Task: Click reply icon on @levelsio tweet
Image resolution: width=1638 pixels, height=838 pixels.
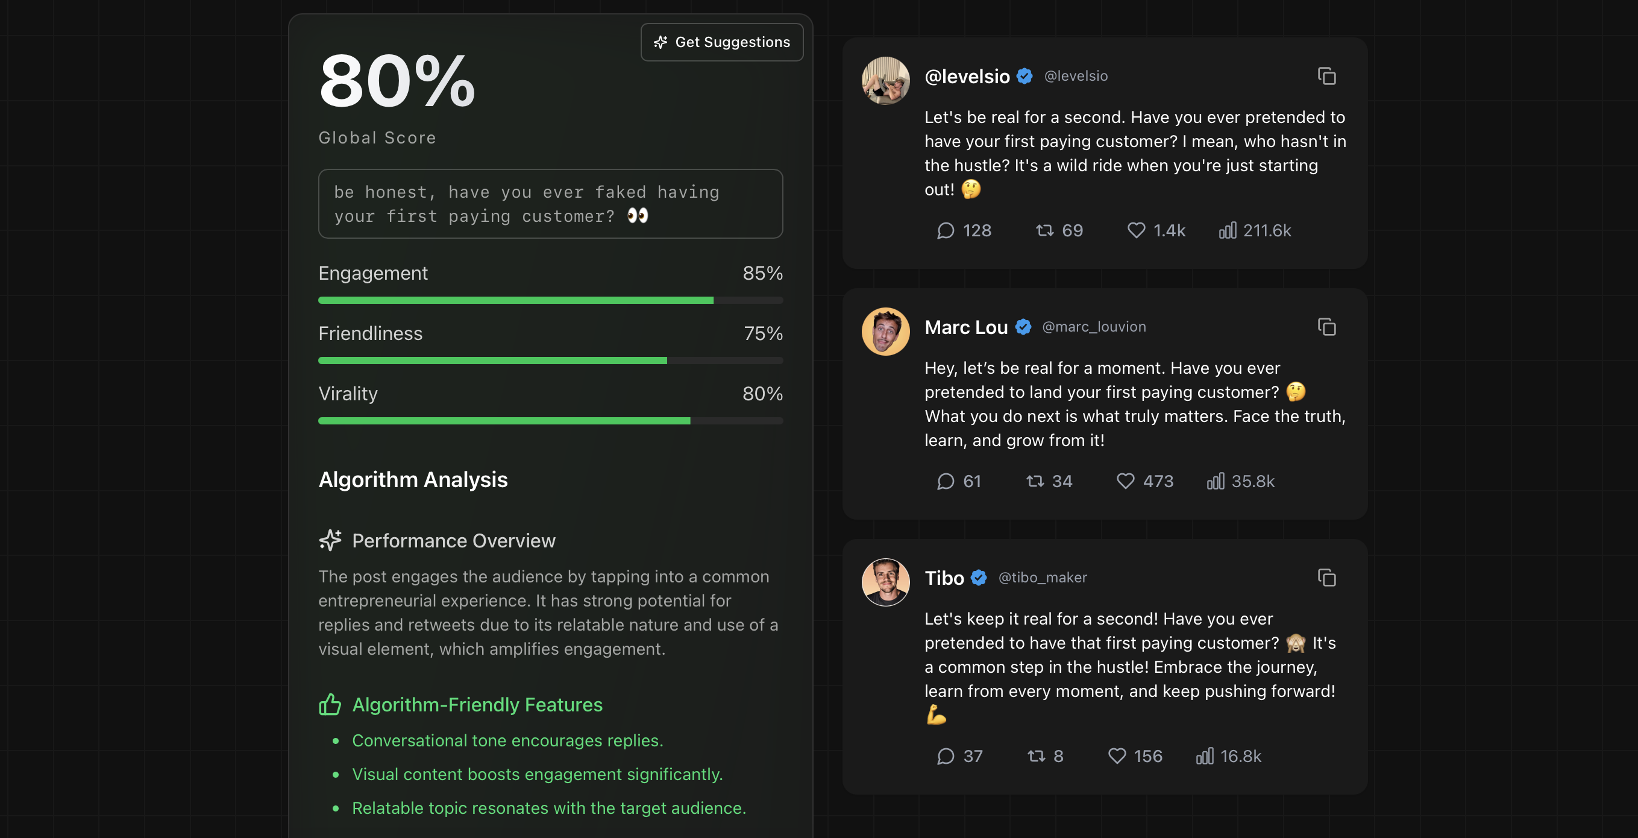Action: pos(946,230)
